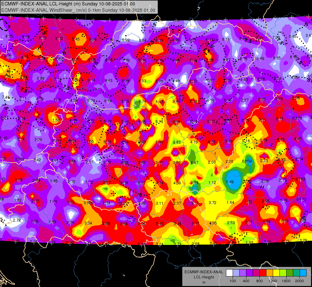Pick the red legend swatch right of 800
Image resolution: width=312 pixels, height=287 pixels.
[263, 273]
